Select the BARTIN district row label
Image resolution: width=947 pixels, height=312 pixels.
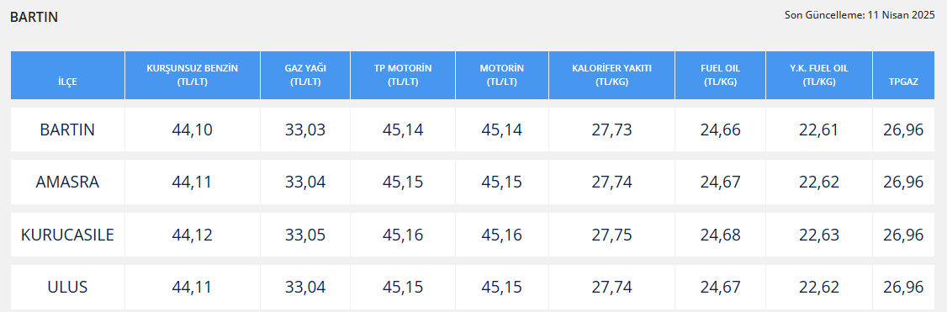coord(67,130)
